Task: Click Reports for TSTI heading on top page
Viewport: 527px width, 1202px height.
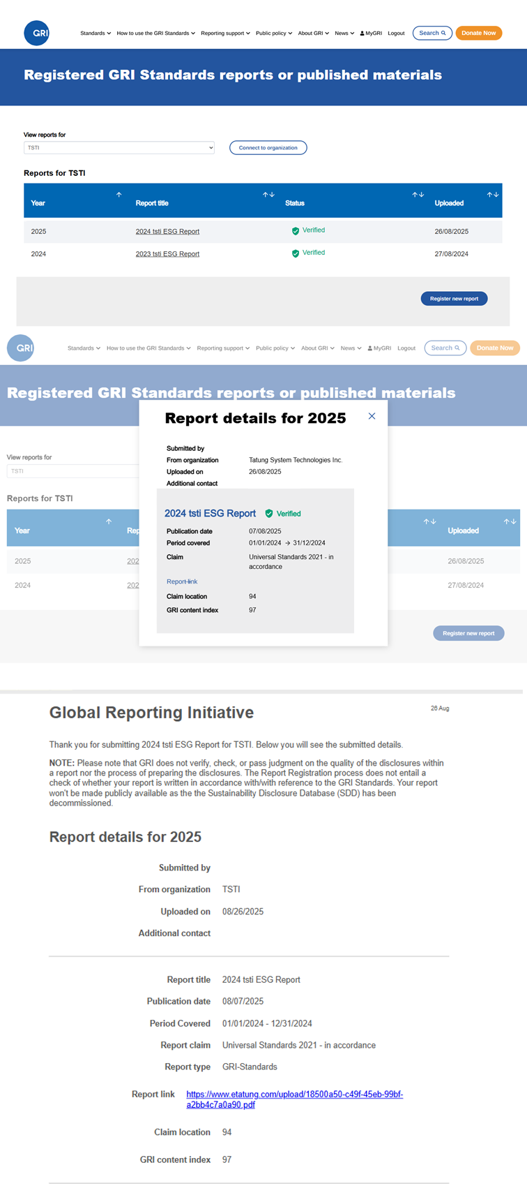Action: (54, 173)
